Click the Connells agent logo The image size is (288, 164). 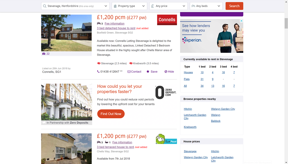click(167, 20)
